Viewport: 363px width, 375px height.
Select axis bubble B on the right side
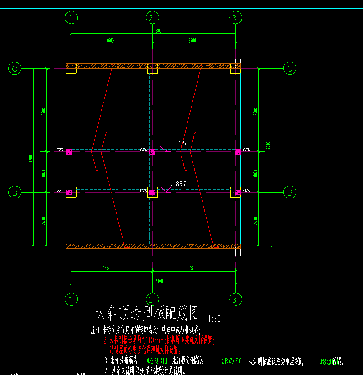click(290, 192)
